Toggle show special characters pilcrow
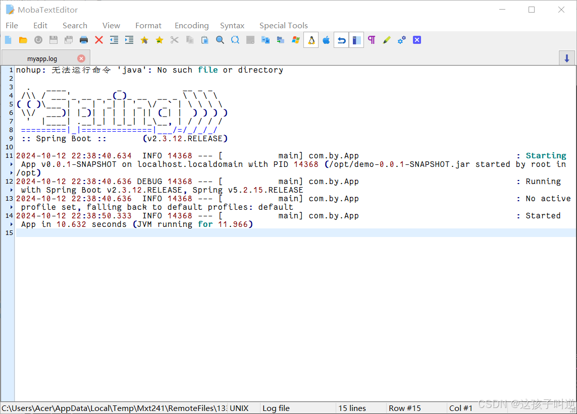Image resolution: width=577 pixels, height=414 pixels. (x=372, y=40)
